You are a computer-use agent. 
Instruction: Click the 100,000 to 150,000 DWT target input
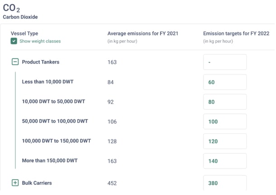coord(225,141)
